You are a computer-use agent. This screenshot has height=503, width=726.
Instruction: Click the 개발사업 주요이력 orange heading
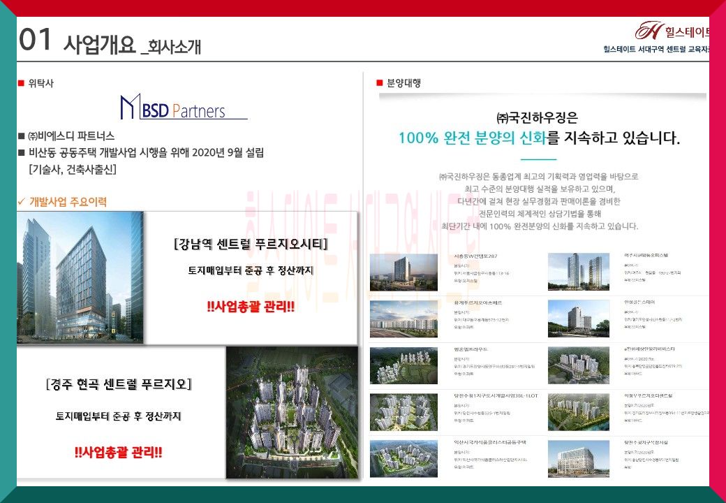(68, 202)
